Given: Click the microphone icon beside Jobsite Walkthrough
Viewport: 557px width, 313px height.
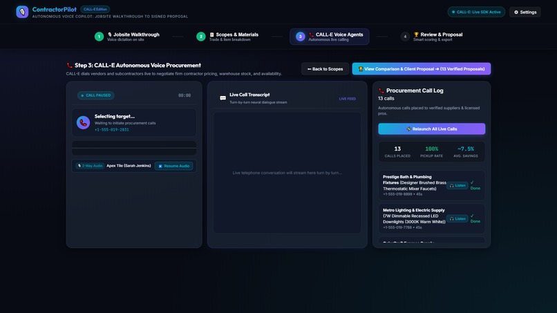Looking at the screenshot, I should (x=110, y=35).
